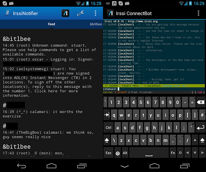
Task: Tap the calamari 'it worths the exercise' message
Action: tap(43, 114)
